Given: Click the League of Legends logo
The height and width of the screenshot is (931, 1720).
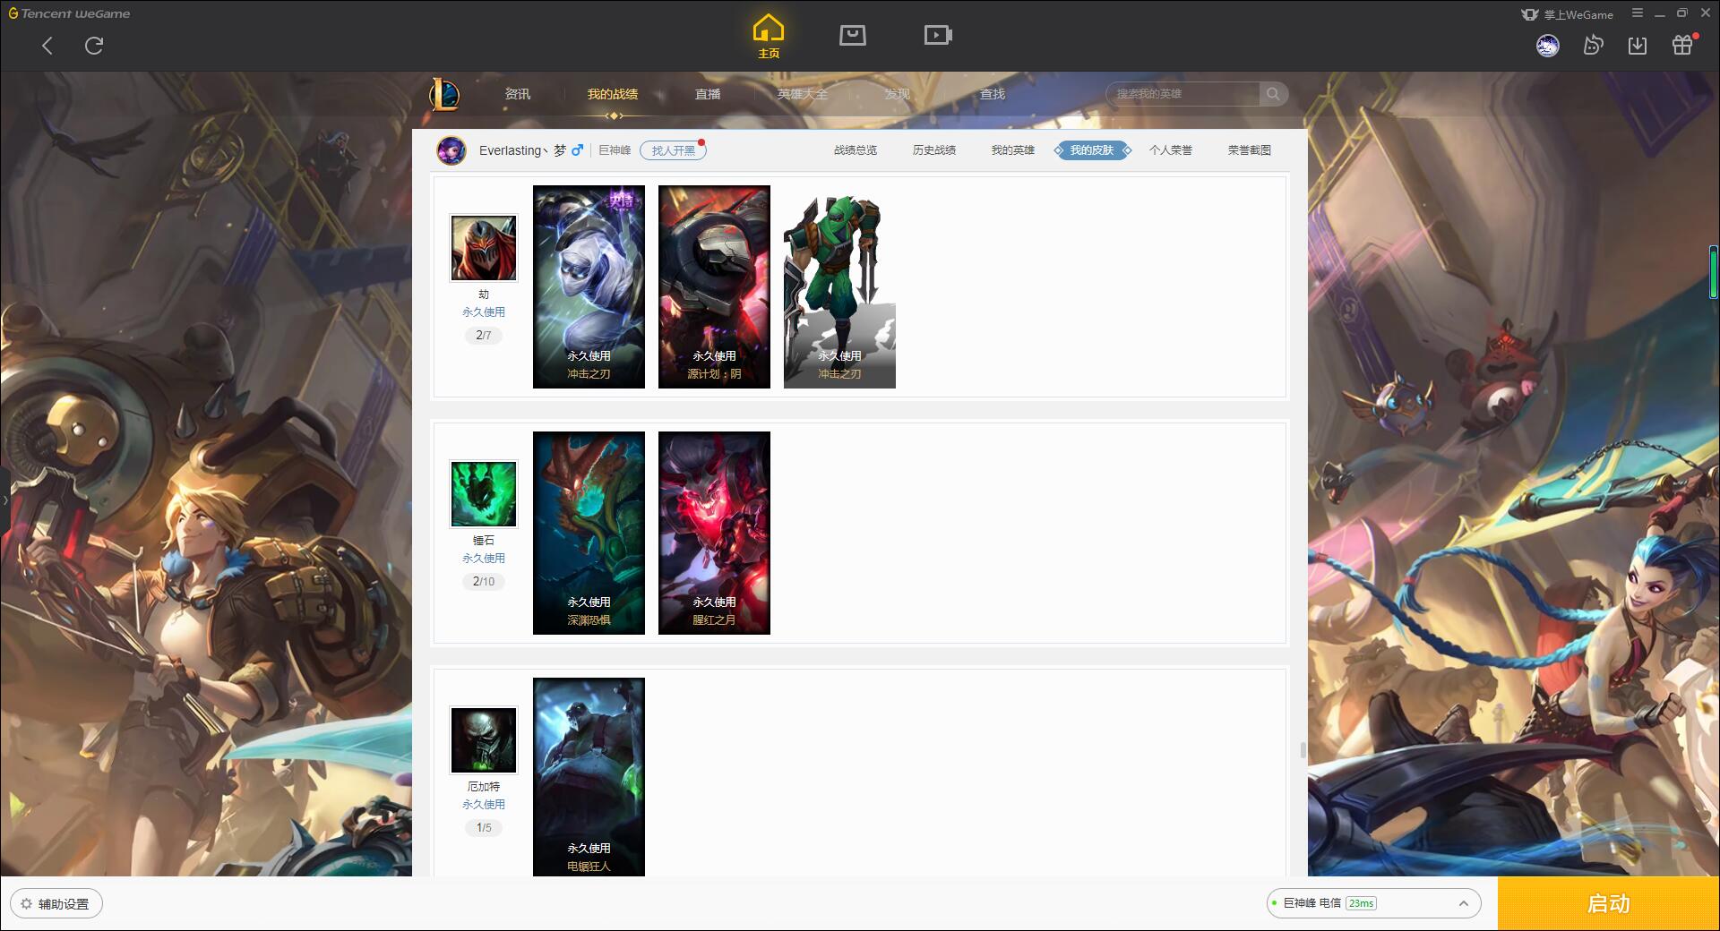Looking at the screenshot, I should pos(444,94).
